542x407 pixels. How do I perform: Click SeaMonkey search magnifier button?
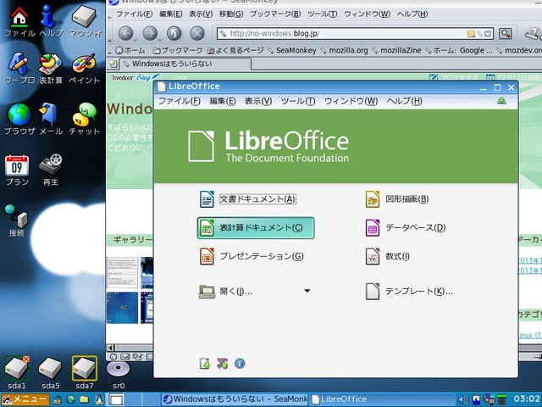(x=505, y=34)
